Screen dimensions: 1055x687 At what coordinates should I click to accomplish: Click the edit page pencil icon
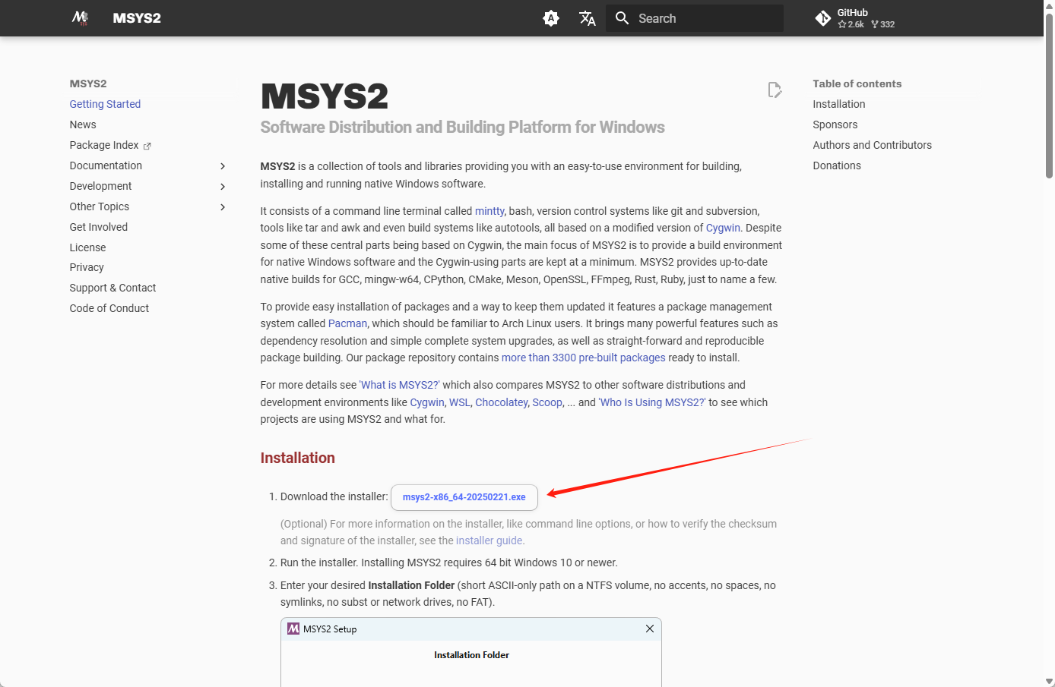775,90
